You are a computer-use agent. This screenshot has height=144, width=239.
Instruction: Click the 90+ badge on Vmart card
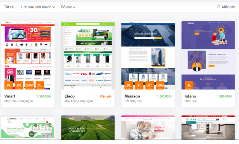click(x=40, y=85)
